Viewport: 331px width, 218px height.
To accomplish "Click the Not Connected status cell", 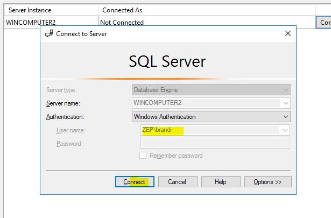I will 122,23.
